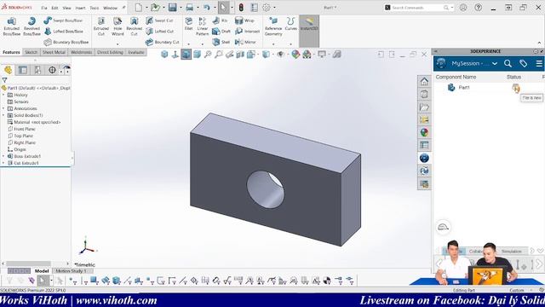The height and width of the screenshot is (307, 545).
Task: Open the Options gear dropdown arrow
Action: 274,8
